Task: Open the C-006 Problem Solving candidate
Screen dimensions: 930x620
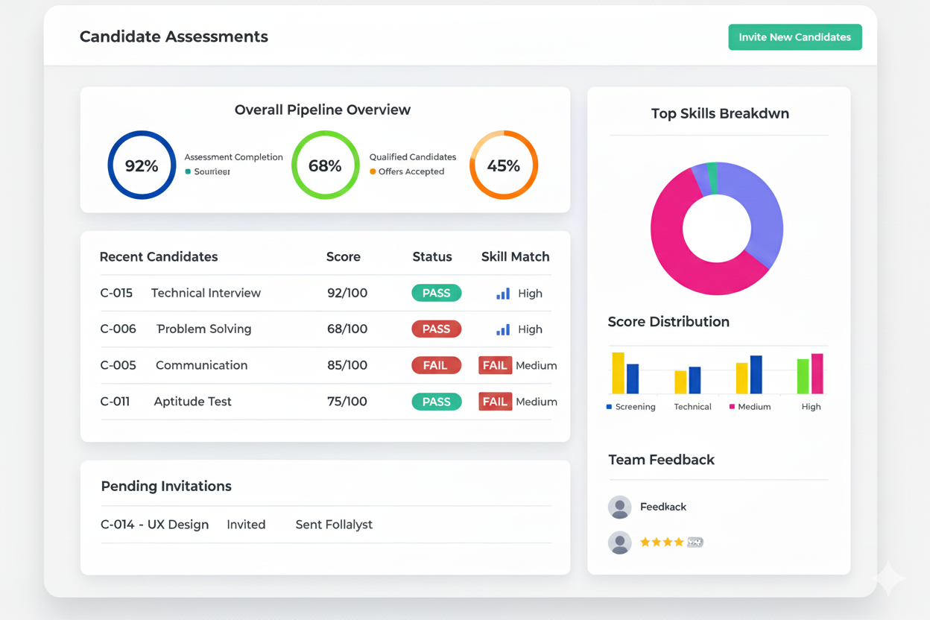Action: [x=203, y=329]
